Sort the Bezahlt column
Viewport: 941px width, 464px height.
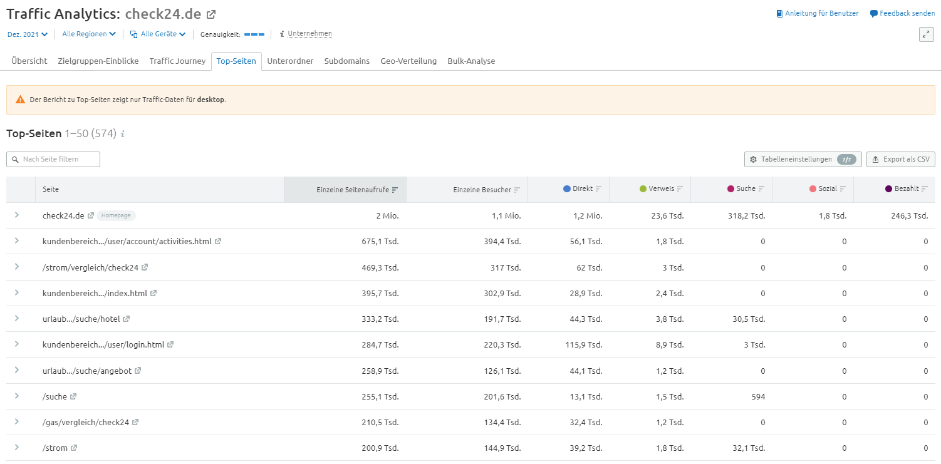925,188
